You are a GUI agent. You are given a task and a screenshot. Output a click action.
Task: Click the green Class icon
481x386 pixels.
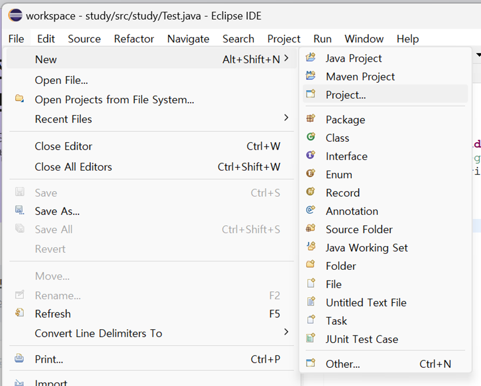(x=310, y=137)
